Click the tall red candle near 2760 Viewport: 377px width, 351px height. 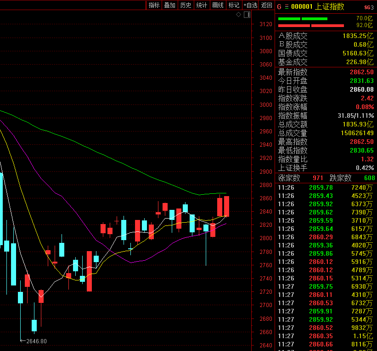[x=89, y=271]
